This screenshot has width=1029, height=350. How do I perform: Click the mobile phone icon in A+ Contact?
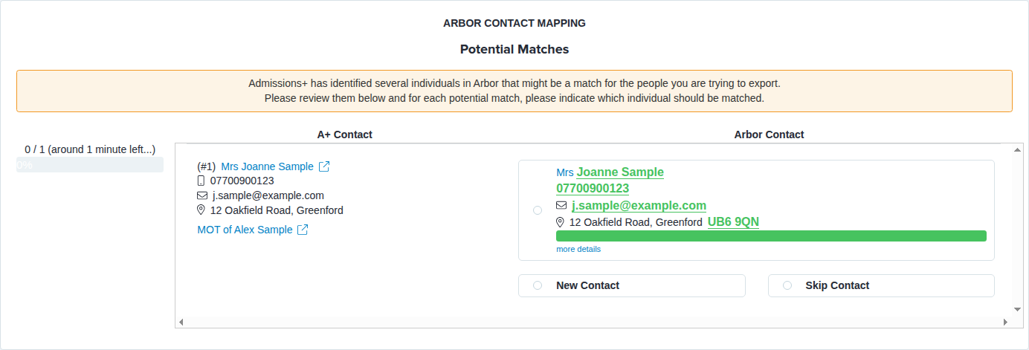(201, 181)
